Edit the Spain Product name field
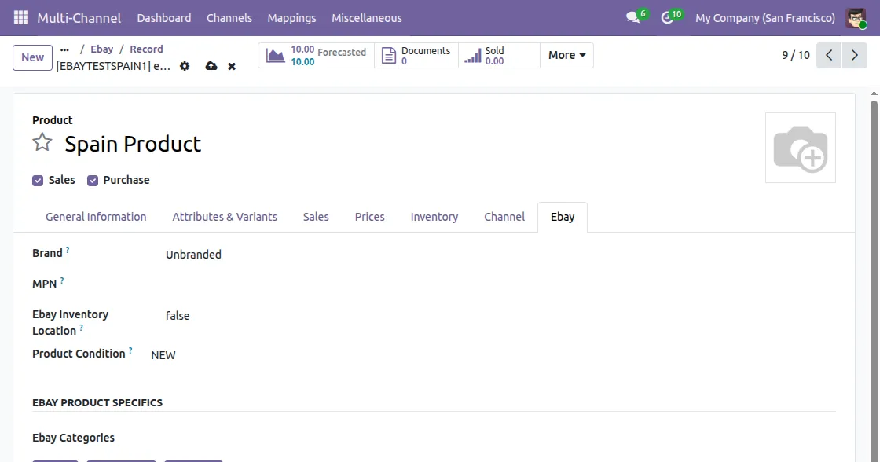The height and width of the screenshot is (462, 880). (x=133, y=145)
